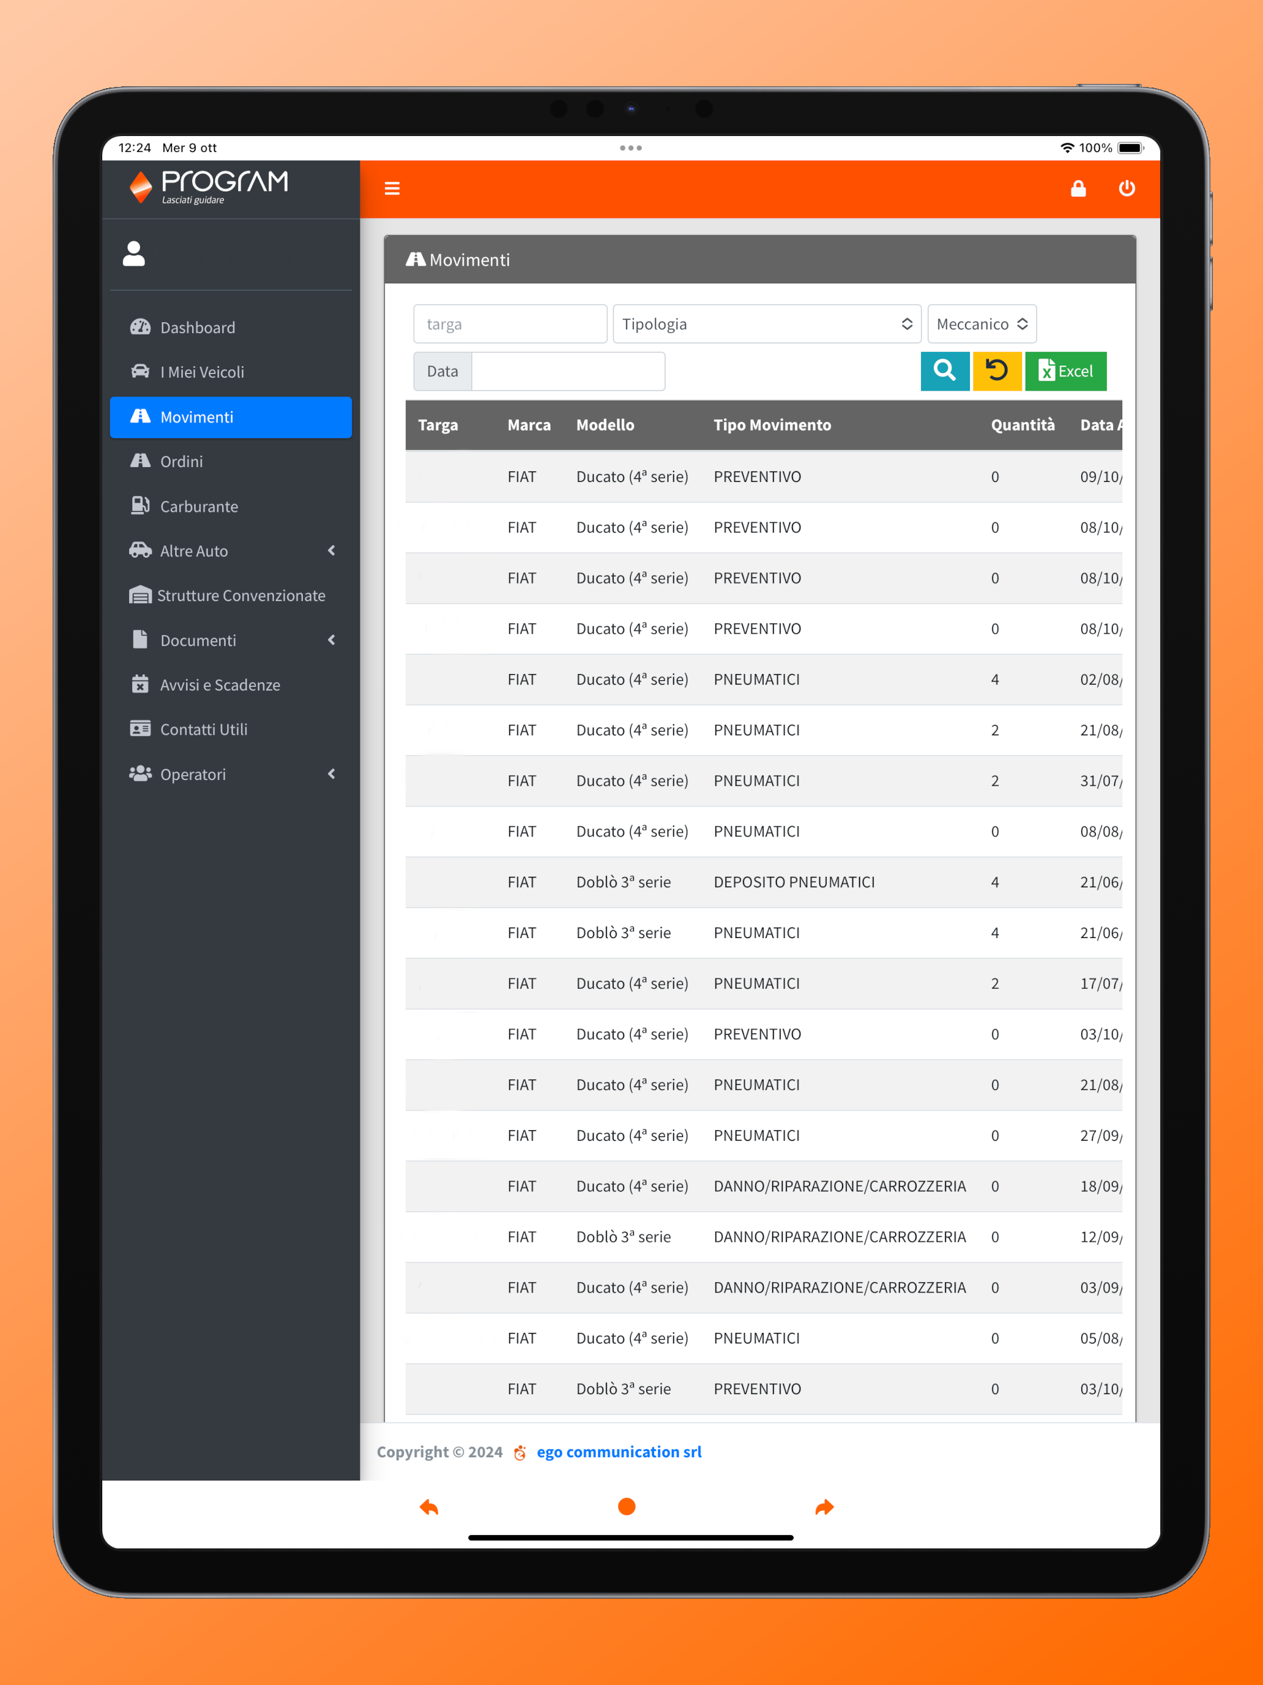Open Dashboard from sidebar

pyautogui.click(x=231, y=328)
